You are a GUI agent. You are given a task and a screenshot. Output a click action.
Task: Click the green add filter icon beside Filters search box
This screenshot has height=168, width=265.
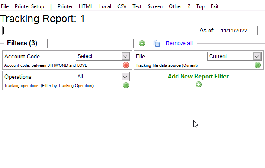(x=142, y=43)
